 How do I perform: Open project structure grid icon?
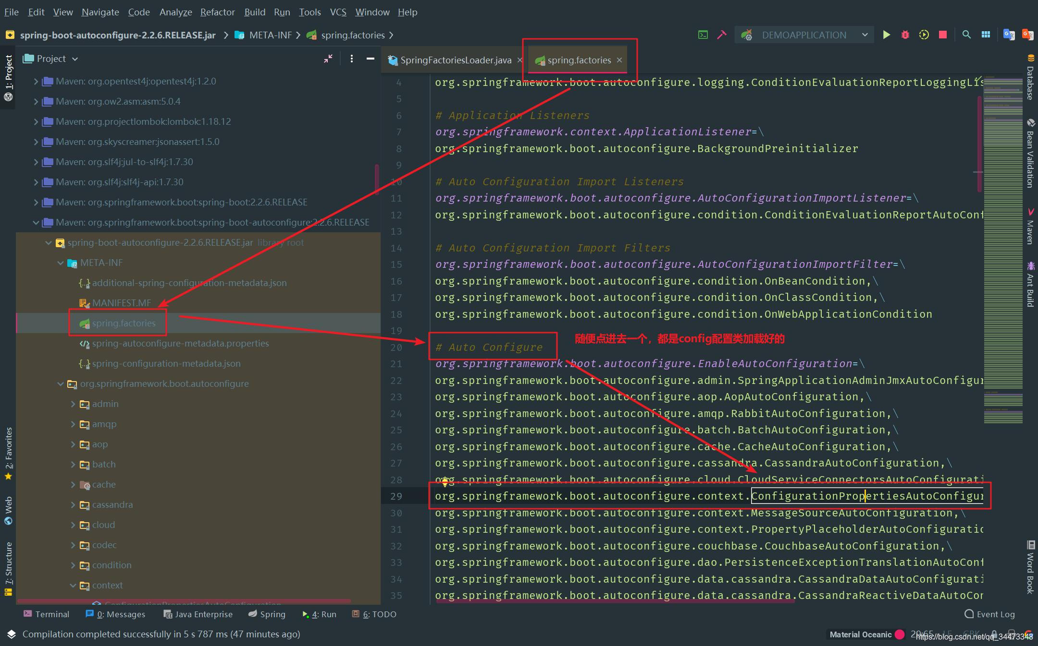[x=986, y=35]
